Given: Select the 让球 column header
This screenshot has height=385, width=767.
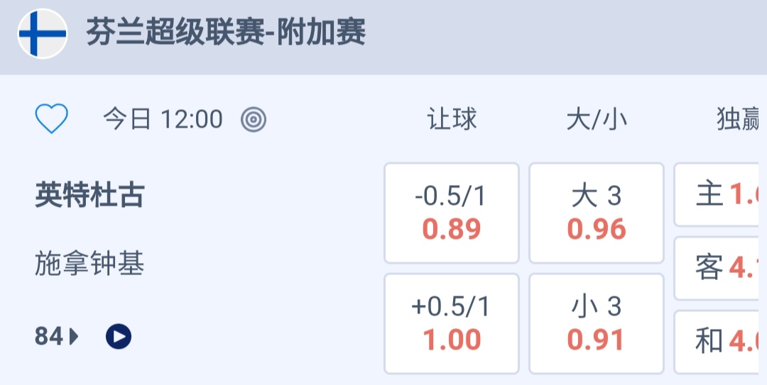Looking at the screenshot, I should (x=452, y=119).
